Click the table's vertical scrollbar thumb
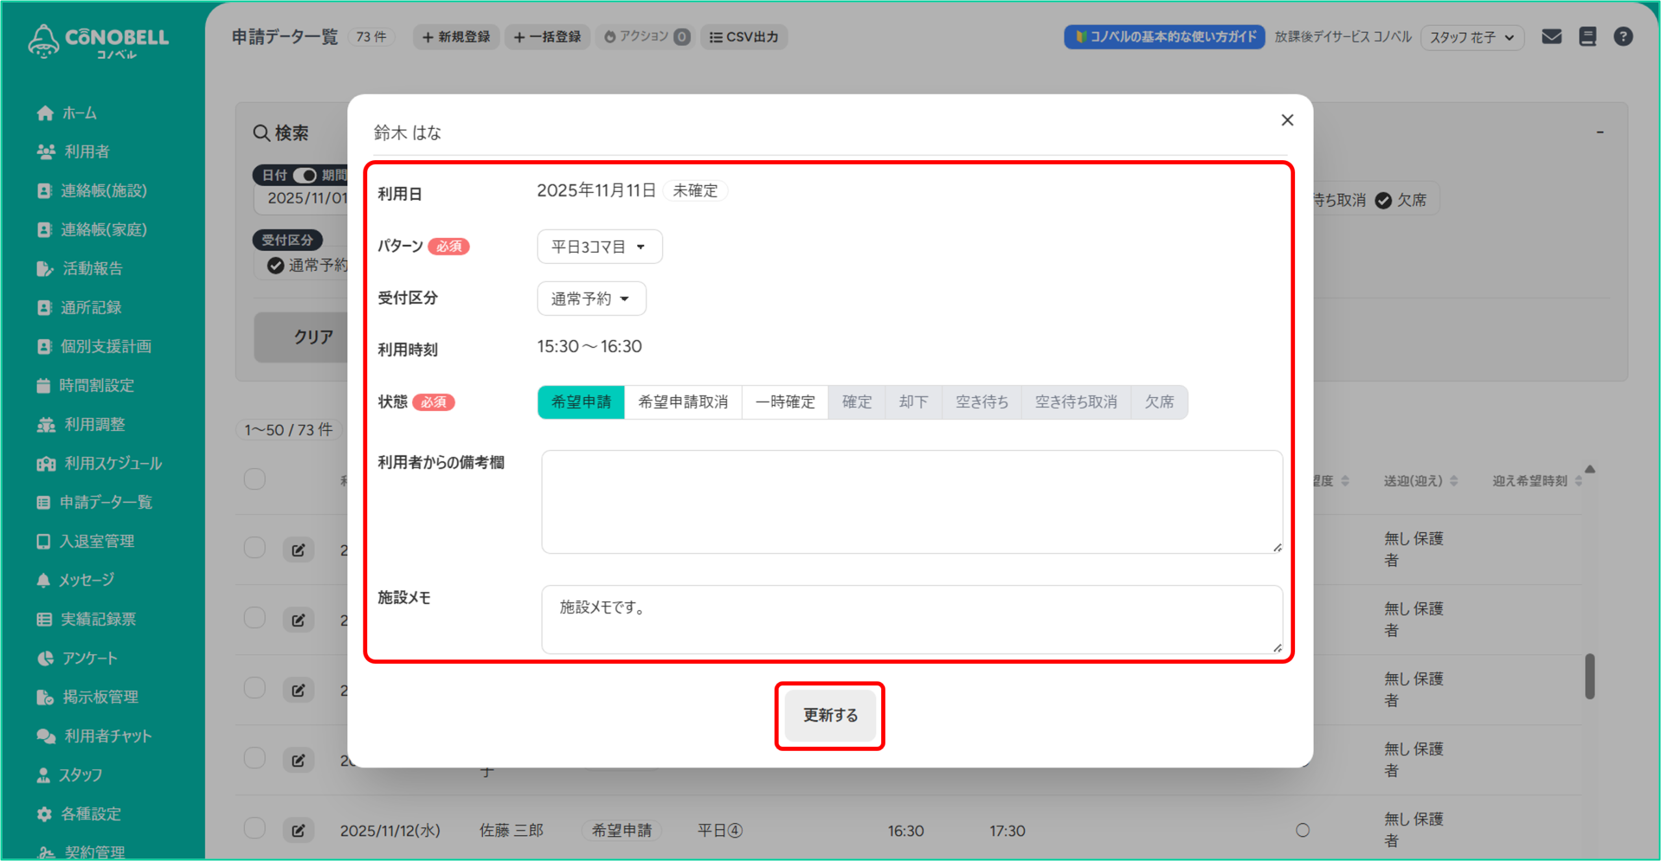This screenshot has height=861, width=1661. pyautogui.click(x=1589, y=676)
